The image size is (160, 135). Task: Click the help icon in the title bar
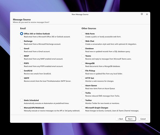[142, 14]
